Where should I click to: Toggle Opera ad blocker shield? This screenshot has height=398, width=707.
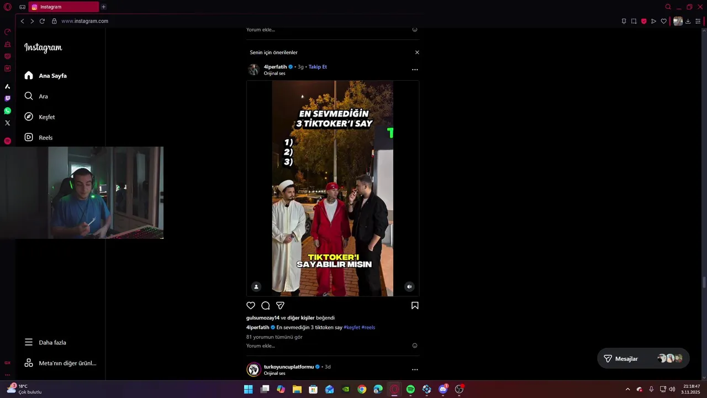(x=643, y=21)
